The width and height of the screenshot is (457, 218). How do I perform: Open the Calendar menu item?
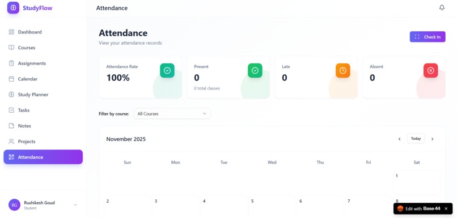pyautogui.click(x=43, y=79)
